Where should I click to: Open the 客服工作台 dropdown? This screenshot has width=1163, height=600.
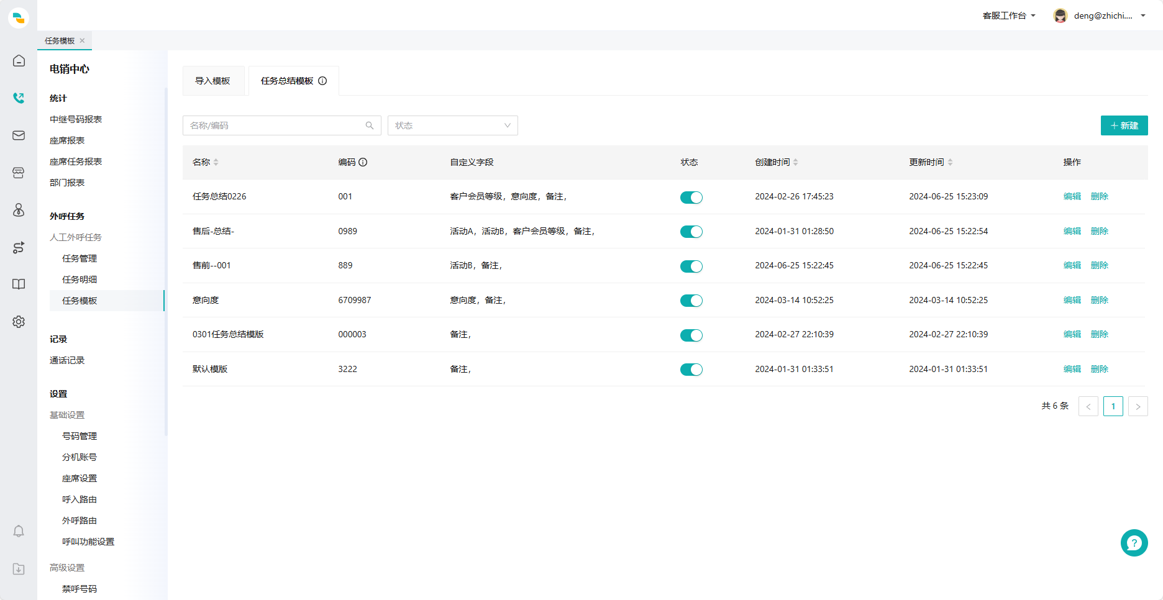1009,16
